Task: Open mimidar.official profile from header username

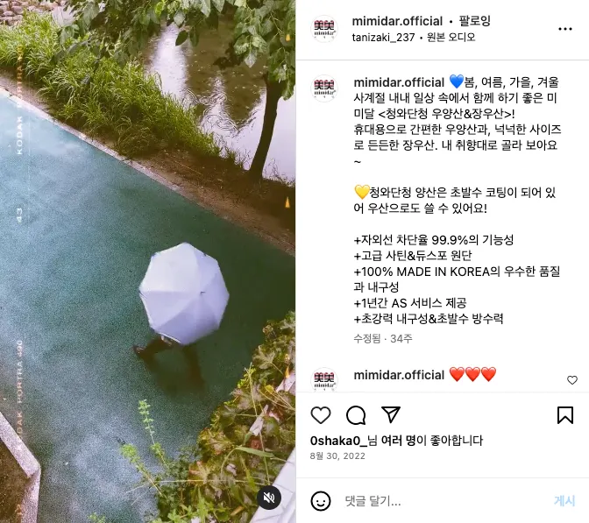Action: (397, 21)
